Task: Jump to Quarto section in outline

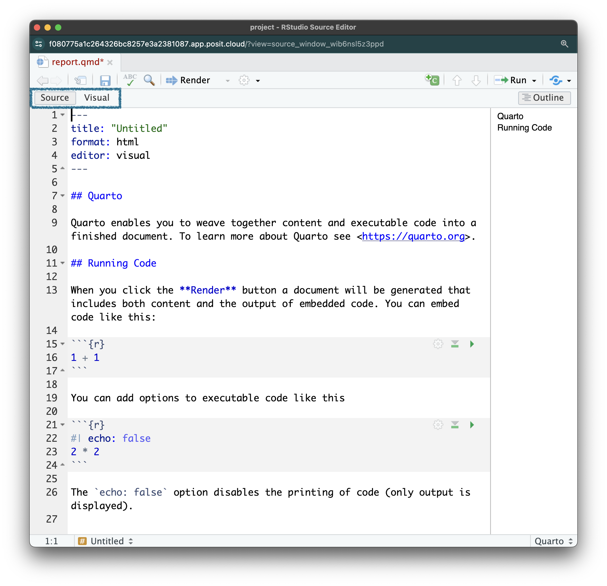Action: (x=510, y=117)
